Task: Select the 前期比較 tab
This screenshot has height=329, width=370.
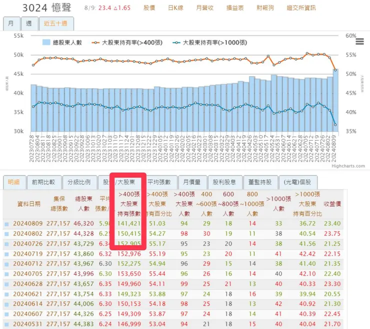Action: pyautogui.click(x=44, y=182)
